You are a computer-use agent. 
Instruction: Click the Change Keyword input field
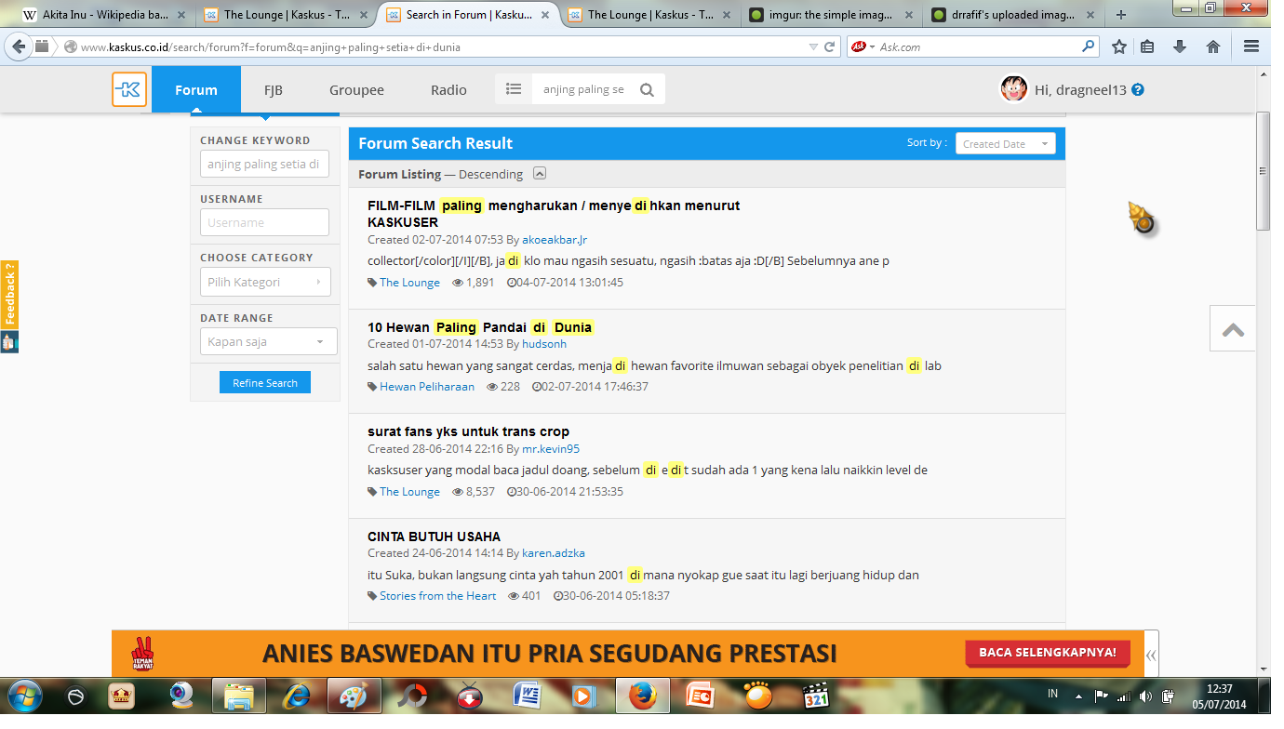[x=264, y=164]
